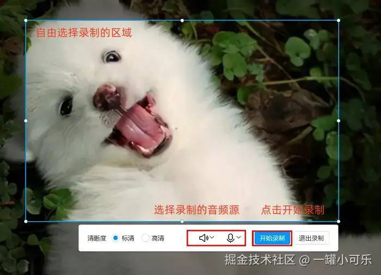Click the 开始录制 button
Viewport: 381px width, 275px height.
coord(272,238)
